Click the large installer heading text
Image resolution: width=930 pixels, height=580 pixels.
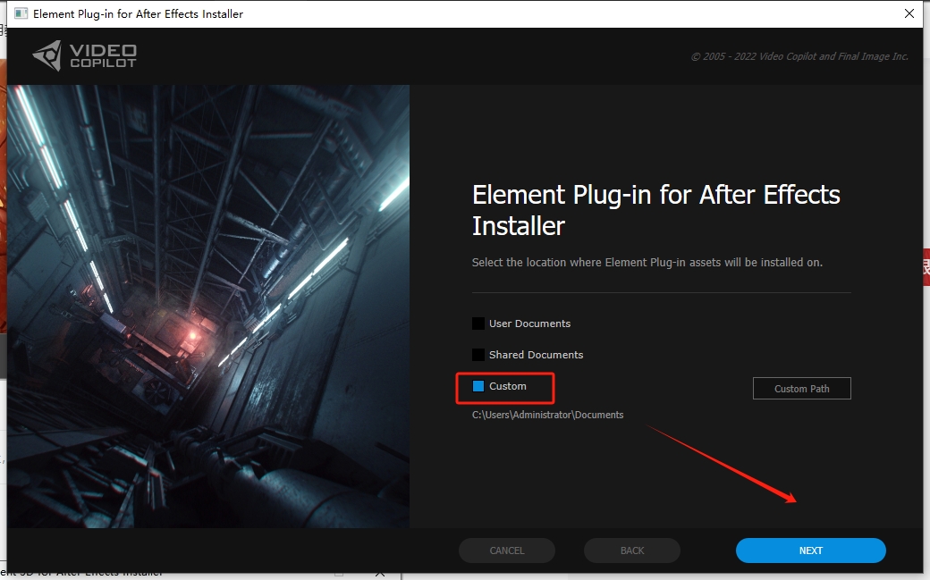655,210
